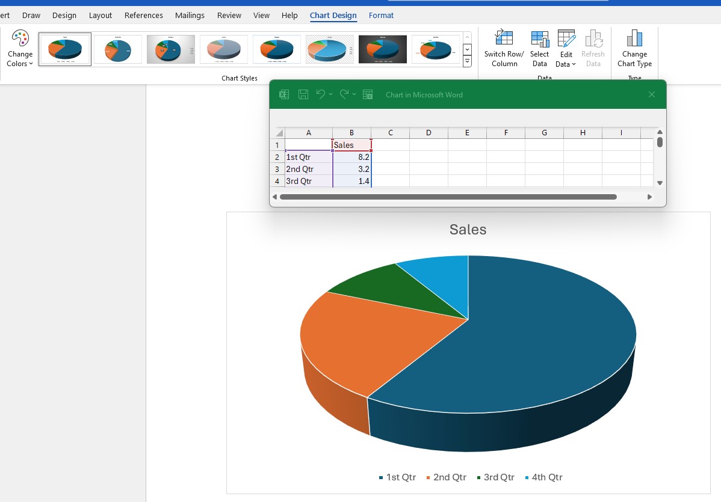Viewport: 721px width, 502px height.
Task: Redo the last data edit
Action: point(344,94)
